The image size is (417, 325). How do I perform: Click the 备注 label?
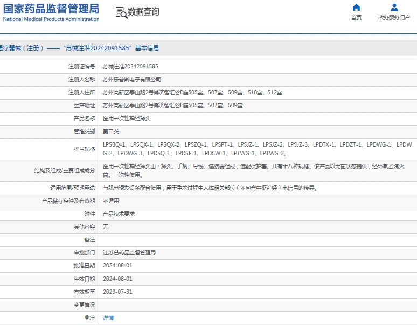pos(89,240)
